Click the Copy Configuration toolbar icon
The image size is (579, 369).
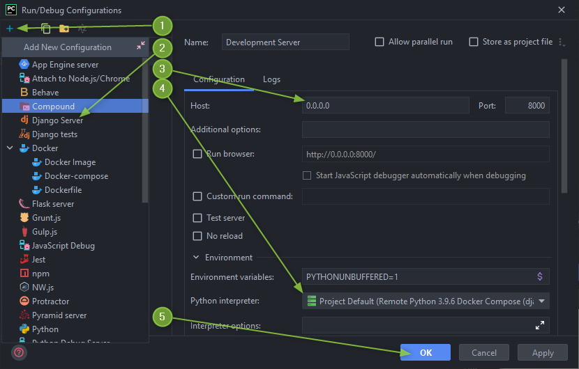pyautogui.click(x=46, y=29)
